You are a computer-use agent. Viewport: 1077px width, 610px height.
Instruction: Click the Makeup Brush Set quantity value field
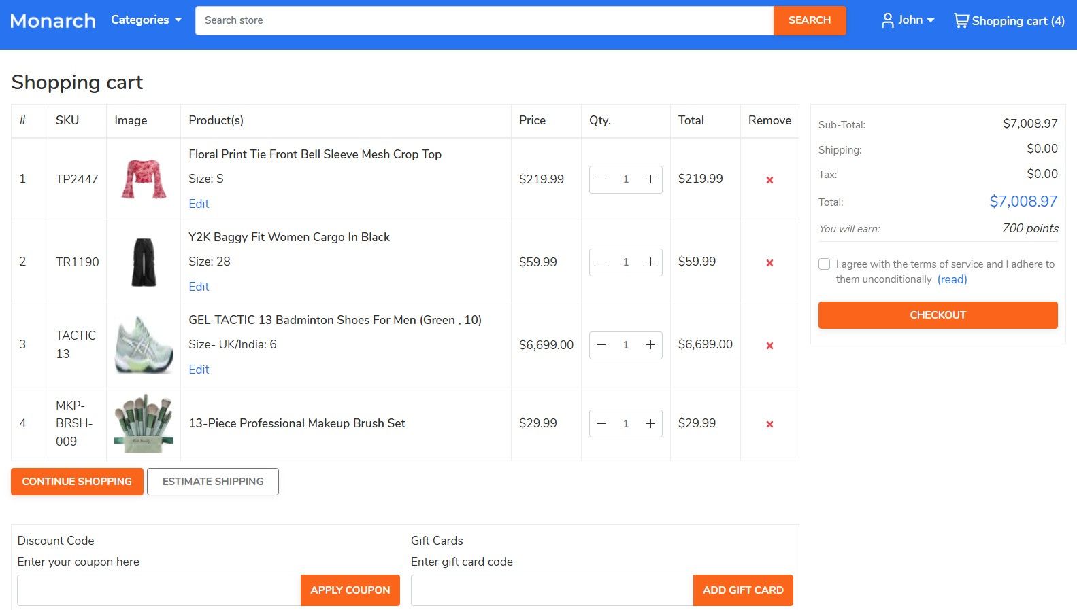626,423
